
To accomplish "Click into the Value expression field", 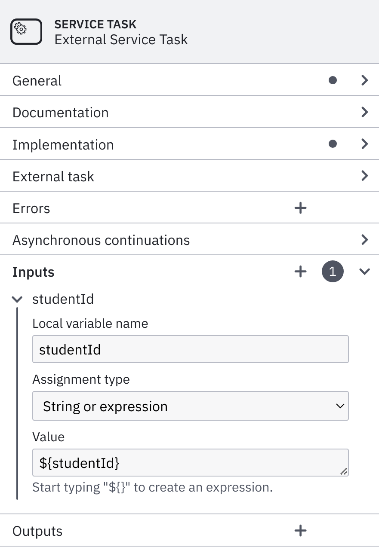I will click(191, 462).
